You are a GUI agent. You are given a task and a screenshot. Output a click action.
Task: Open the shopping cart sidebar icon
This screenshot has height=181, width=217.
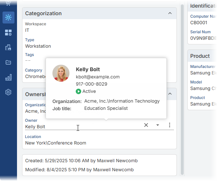coord(8,3)
